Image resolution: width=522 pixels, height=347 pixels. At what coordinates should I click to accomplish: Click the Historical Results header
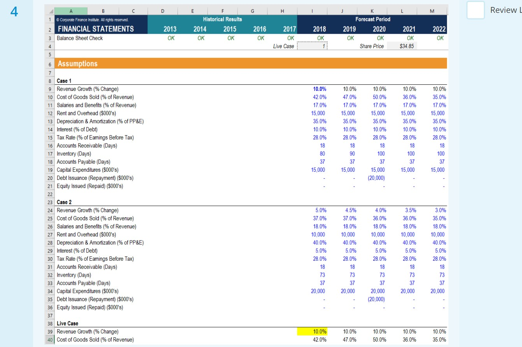coord(222,19)
